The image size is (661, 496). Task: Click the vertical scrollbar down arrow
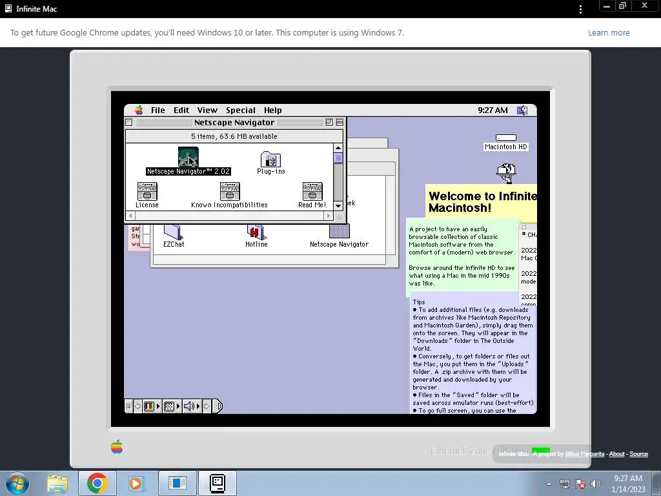click(x=338, y=206)
